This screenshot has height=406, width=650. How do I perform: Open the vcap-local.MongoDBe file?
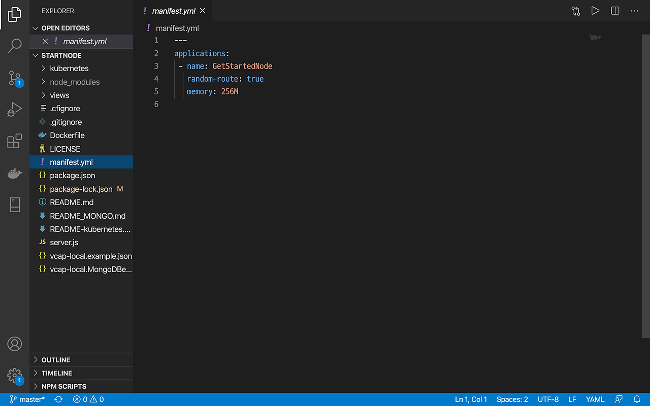[x=81, y=269]
